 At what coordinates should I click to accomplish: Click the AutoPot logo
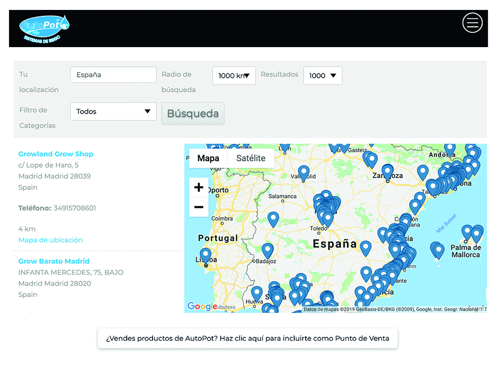tap(45, 28)
